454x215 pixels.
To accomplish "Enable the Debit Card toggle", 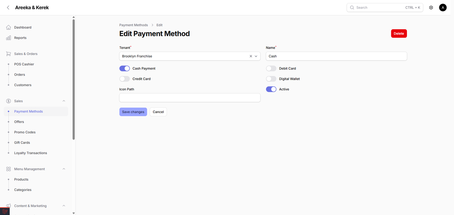I will tap(271, 69).
